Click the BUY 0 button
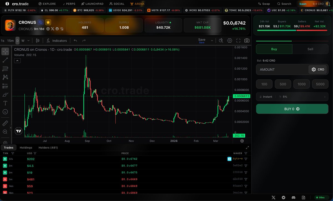 click(292, 109)
